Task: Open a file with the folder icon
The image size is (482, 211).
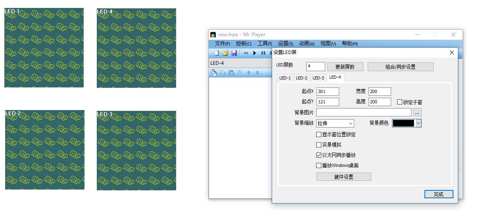Action: [225, 53]
